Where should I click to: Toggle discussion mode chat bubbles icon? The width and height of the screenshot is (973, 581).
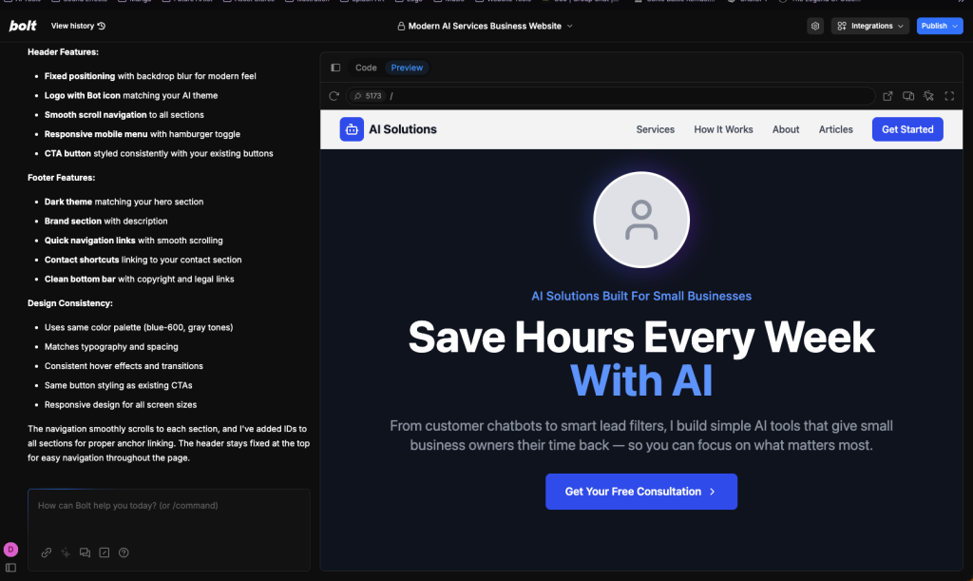(85, 552)
